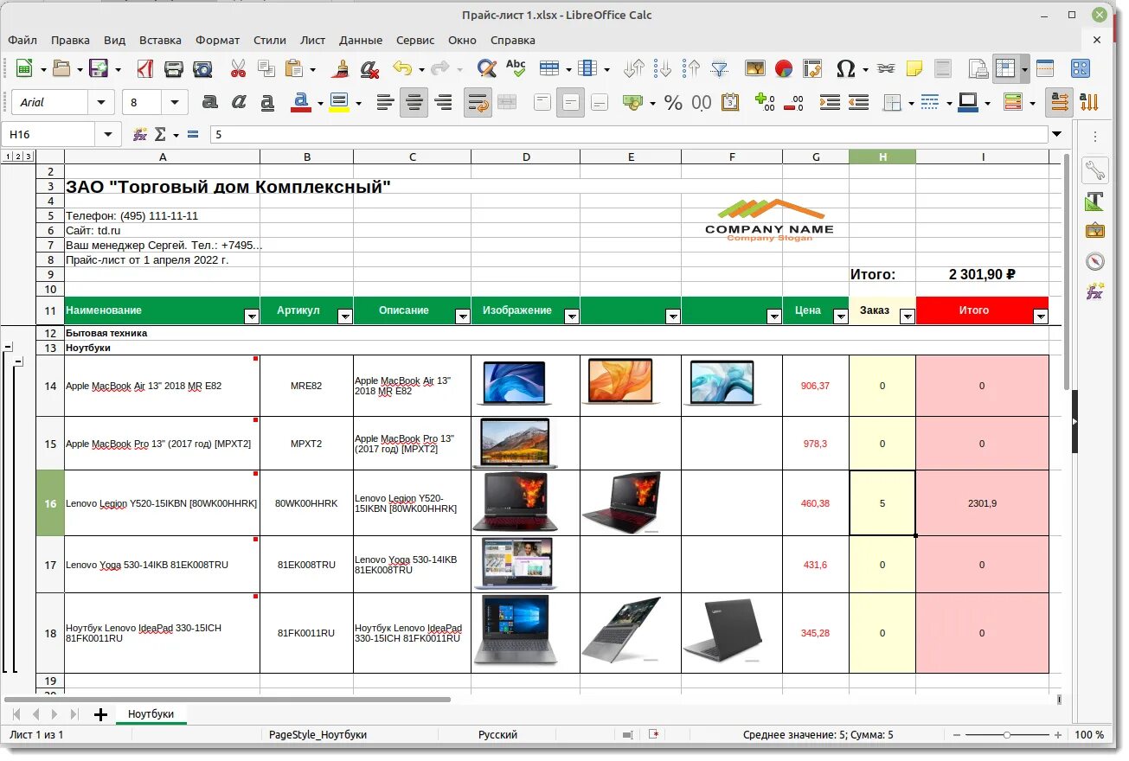Open the Данные menu
Screen dimensions: 1129x761
pos(361,40)
